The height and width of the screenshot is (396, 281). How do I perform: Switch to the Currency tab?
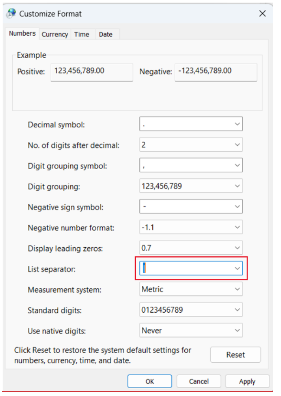pos(55,34)
